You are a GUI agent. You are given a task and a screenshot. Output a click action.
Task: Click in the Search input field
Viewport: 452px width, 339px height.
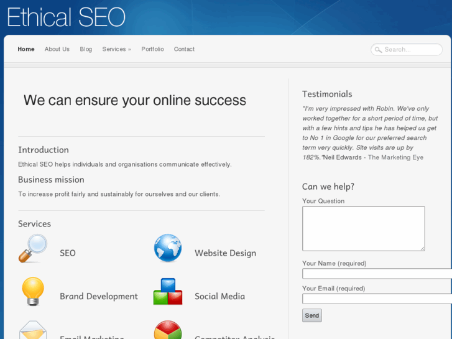(x=407, y=50)
